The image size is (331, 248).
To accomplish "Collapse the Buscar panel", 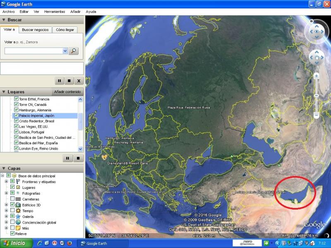I will point(4,20).
